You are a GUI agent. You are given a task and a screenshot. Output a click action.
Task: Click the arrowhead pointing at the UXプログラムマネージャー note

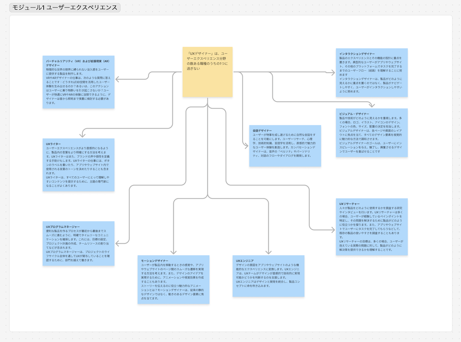click(x=117, y=243)
